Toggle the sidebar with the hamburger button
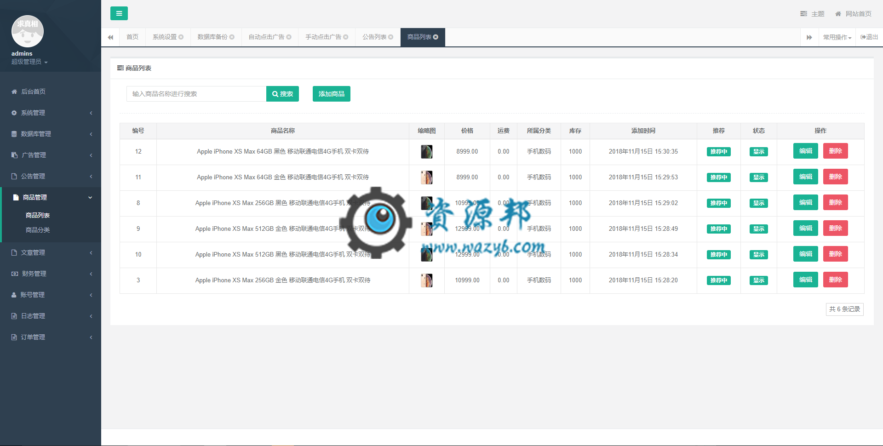This screenshot has height=446, width=883. pos(119,13)
